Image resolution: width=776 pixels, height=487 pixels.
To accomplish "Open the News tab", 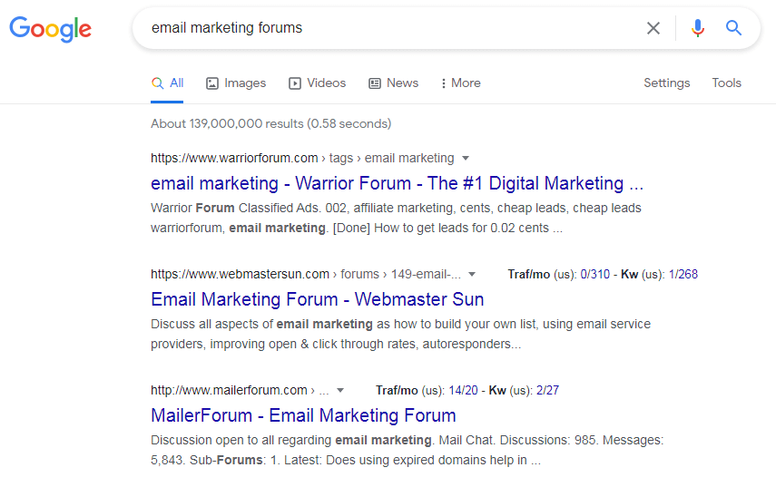I will click(x=393, y=83).
